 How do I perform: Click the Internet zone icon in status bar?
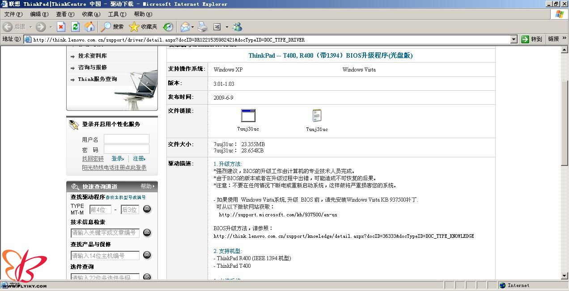pyautogui.click(x=502, y=285)
